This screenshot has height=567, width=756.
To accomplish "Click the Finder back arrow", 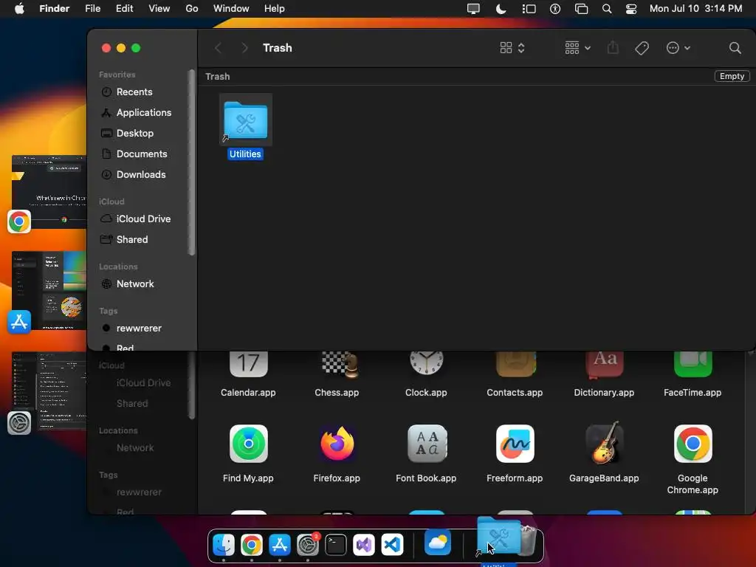I will pyautogui.click(x=219, y=48).
